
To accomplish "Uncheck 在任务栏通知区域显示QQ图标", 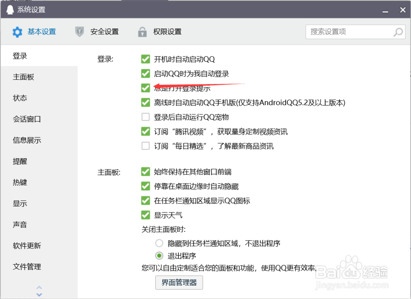I will pos(145,201).
